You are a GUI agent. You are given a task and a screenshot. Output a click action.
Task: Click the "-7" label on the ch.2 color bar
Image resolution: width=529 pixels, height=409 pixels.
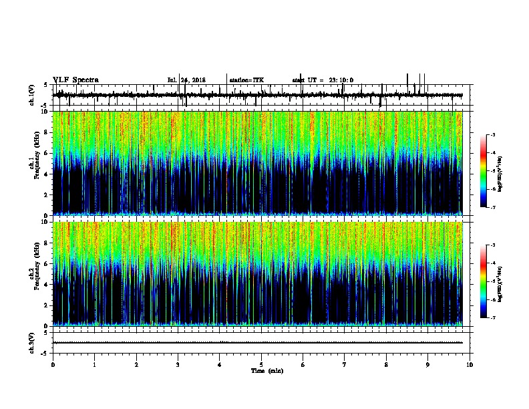pos(493,317)
